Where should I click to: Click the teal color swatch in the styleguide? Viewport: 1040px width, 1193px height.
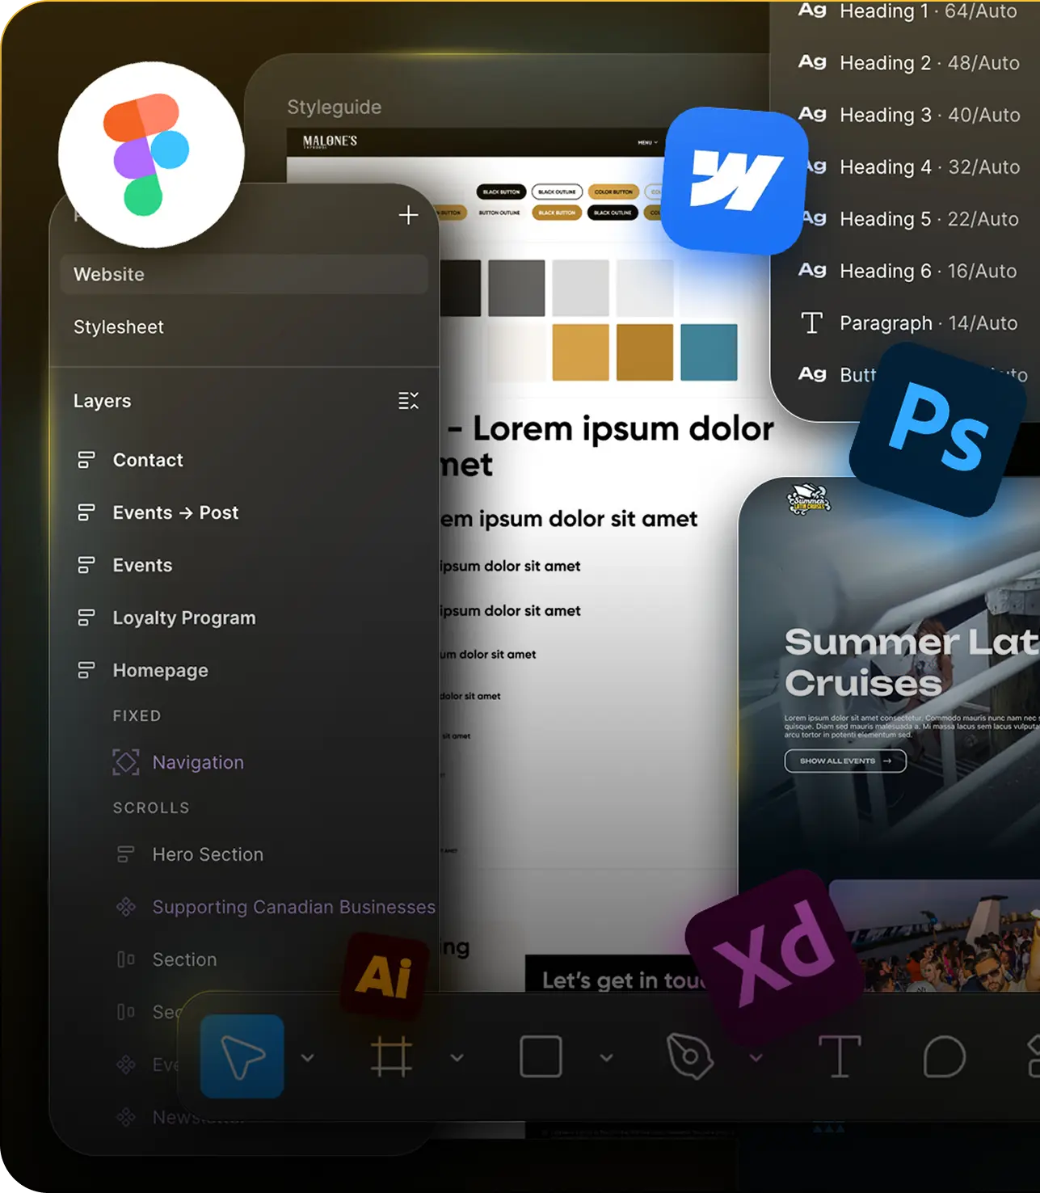(709, 352)
